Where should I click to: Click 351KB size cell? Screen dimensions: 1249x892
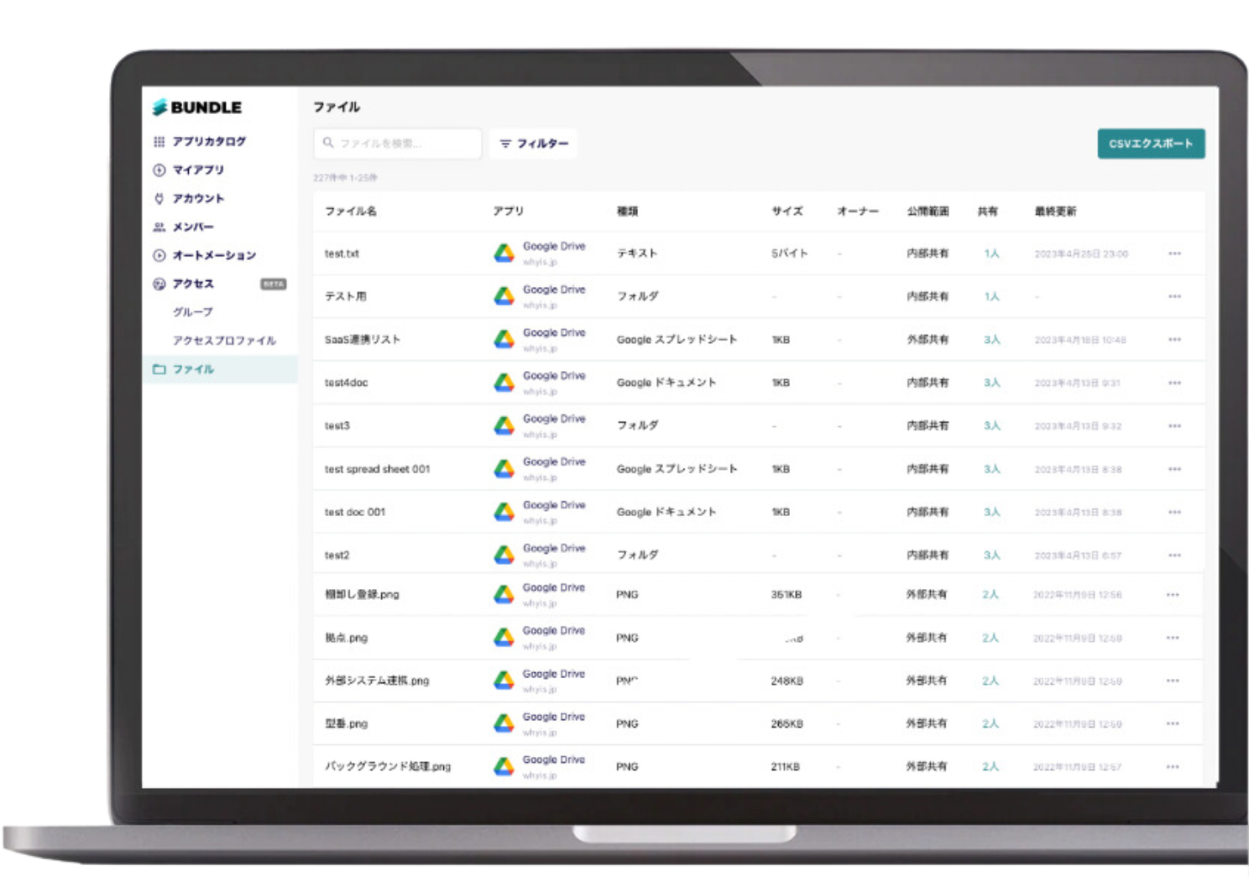[787, 595]
